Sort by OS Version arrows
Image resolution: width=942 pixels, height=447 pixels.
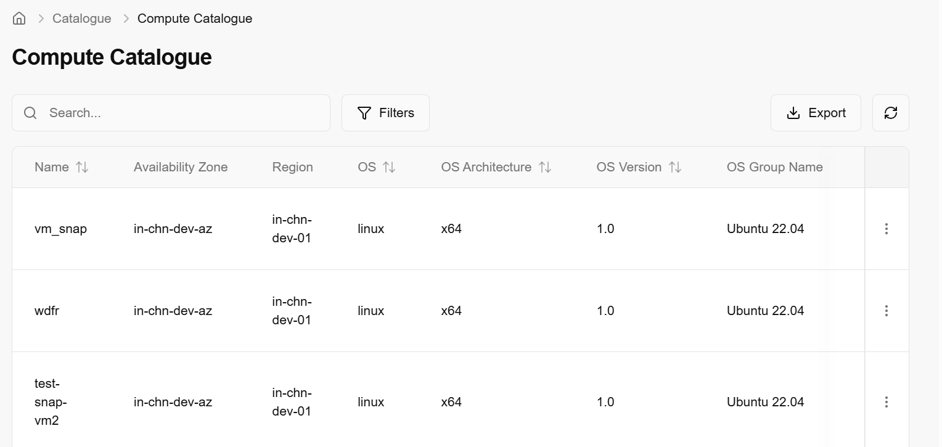[x=675, y=167]
